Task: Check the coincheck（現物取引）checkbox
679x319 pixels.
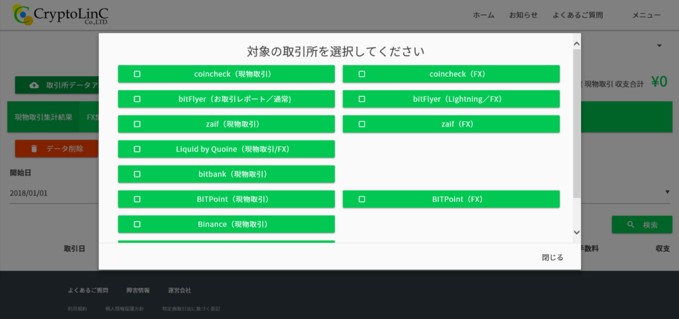Action: (x=137, y=74)
